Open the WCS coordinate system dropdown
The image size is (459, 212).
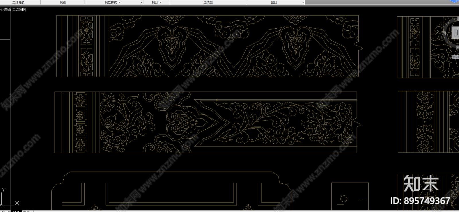(x=456, y=57)
